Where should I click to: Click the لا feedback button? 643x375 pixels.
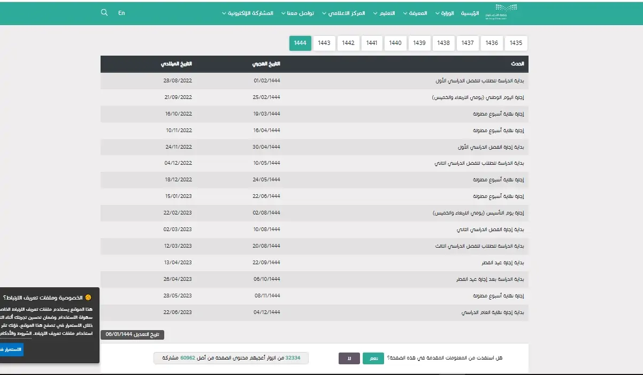tap(349, 358)
